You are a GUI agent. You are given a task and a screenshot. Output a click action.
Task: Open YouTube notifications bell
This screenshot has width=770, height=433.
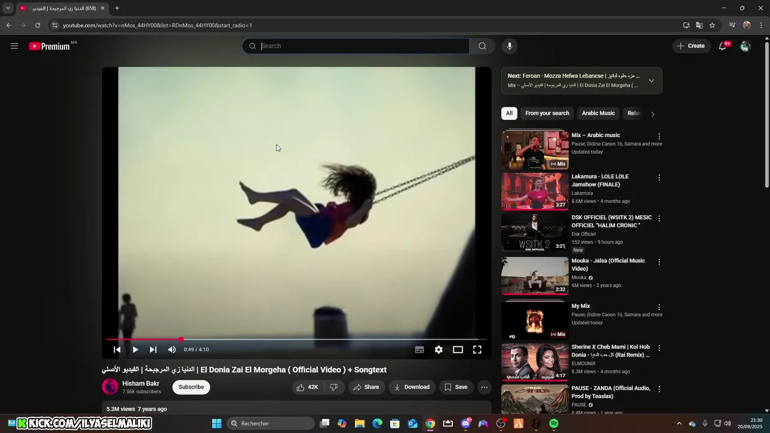tap(722, 46)
